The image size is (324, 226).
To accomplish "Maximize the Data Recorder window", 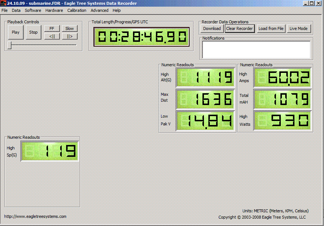I will point(312,3).
